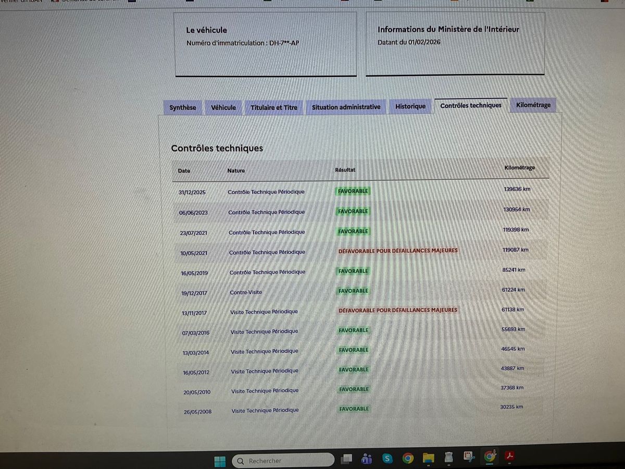
Task: Open Adobe Acrobat from the taskbar
Action: click(x=509, y=456)
